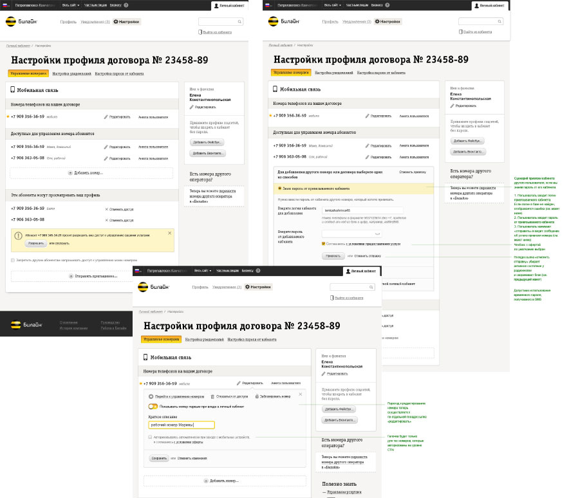Check 'Запретить другим абонентам запрашивать доступ'
This screenshot has height=498, width=569.
click(13, 260)
